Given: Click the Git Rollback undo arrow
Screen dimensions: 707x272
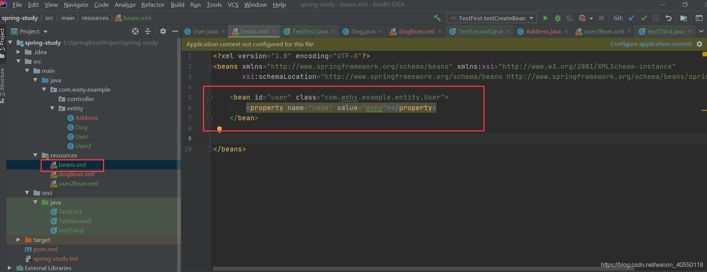Looking at the screenshot, I should (x=668, y=18).
